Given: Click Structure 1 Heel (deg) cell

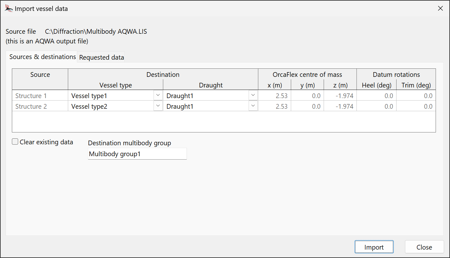Looking at the screenshot, I should (377, 96).
